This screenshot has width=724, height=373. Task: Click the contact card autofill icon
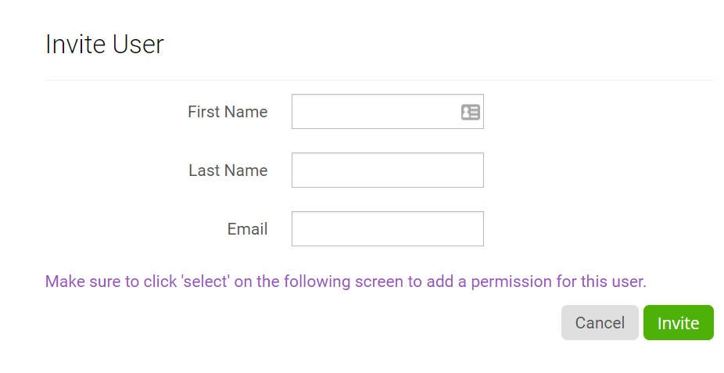pyautogui.click(x=470, y=112)
